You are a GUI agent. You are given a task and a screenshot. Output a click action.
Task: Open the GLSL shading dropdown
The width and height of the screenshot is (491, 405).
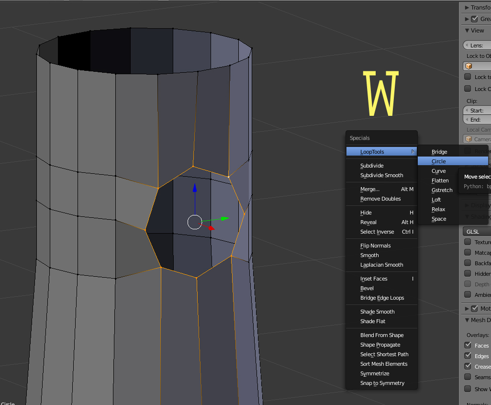pyautogui.click(x=477, y=231)
